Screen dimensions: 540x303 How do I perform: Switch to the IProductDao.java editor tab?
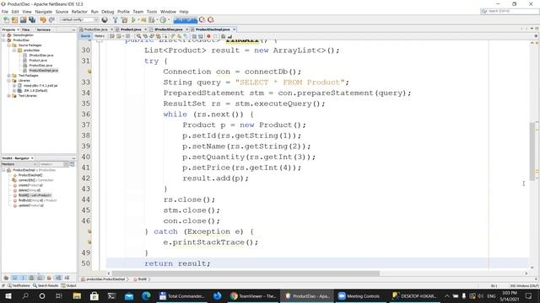coord(168,29)
